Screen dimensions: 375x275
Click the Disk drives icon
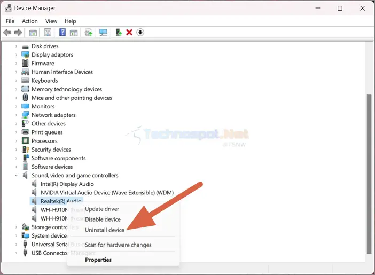click(25, 46)
